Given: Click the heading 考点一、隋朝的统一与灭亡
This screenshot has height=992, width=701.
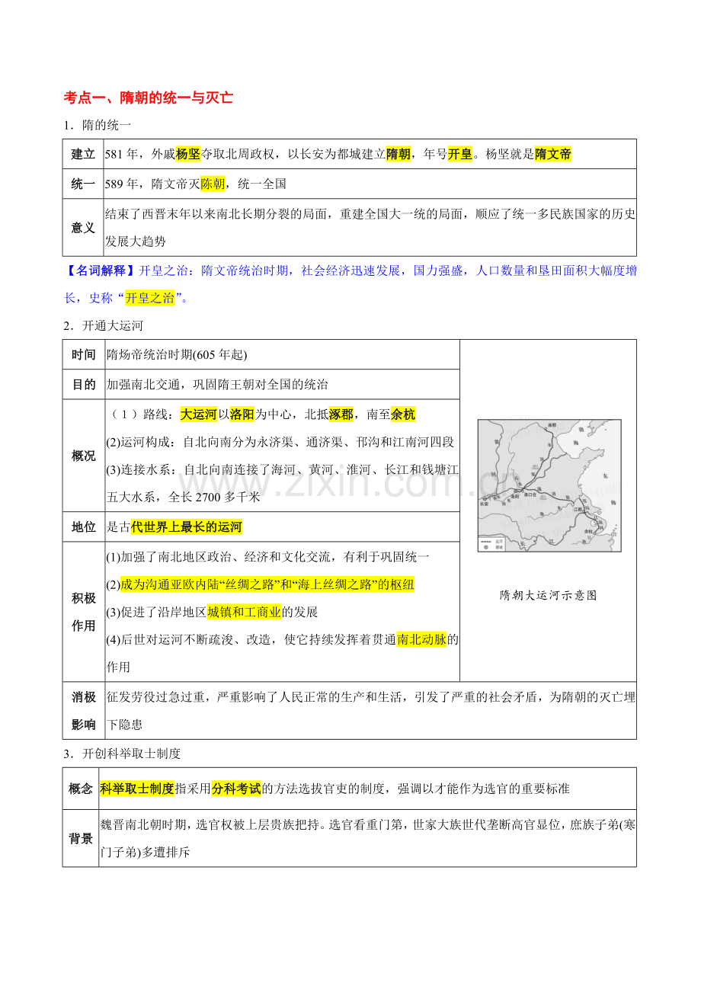Looking at the screenshot, I should tap(149, 98).
